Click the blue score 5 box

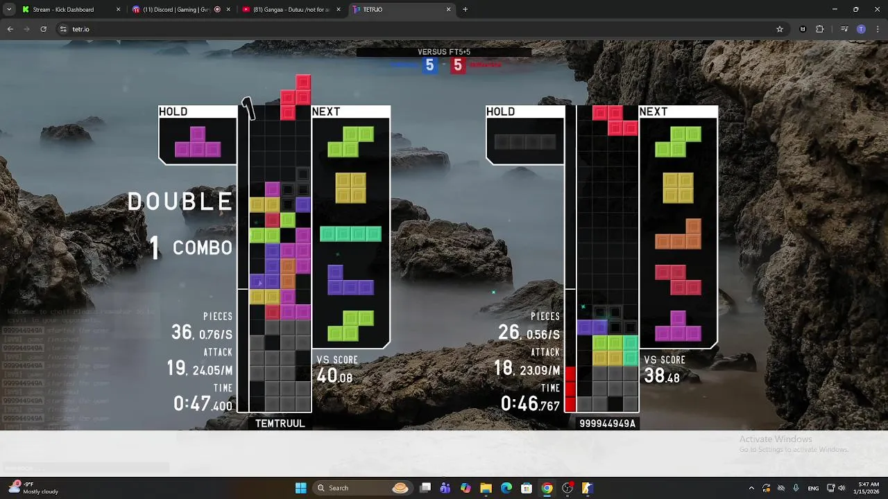tap(429, 65)
